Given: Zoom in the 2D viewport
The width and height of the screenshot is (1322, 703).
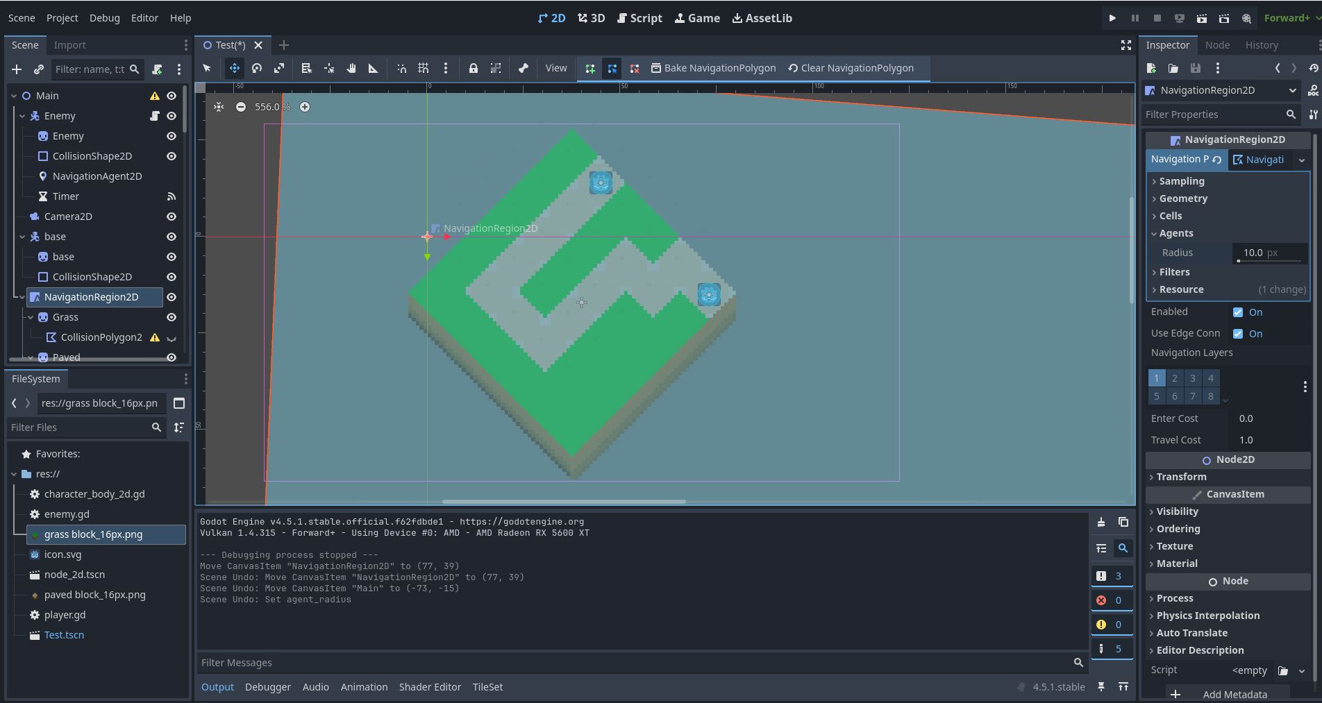Looking at the screenshot, I should (305, 107).
